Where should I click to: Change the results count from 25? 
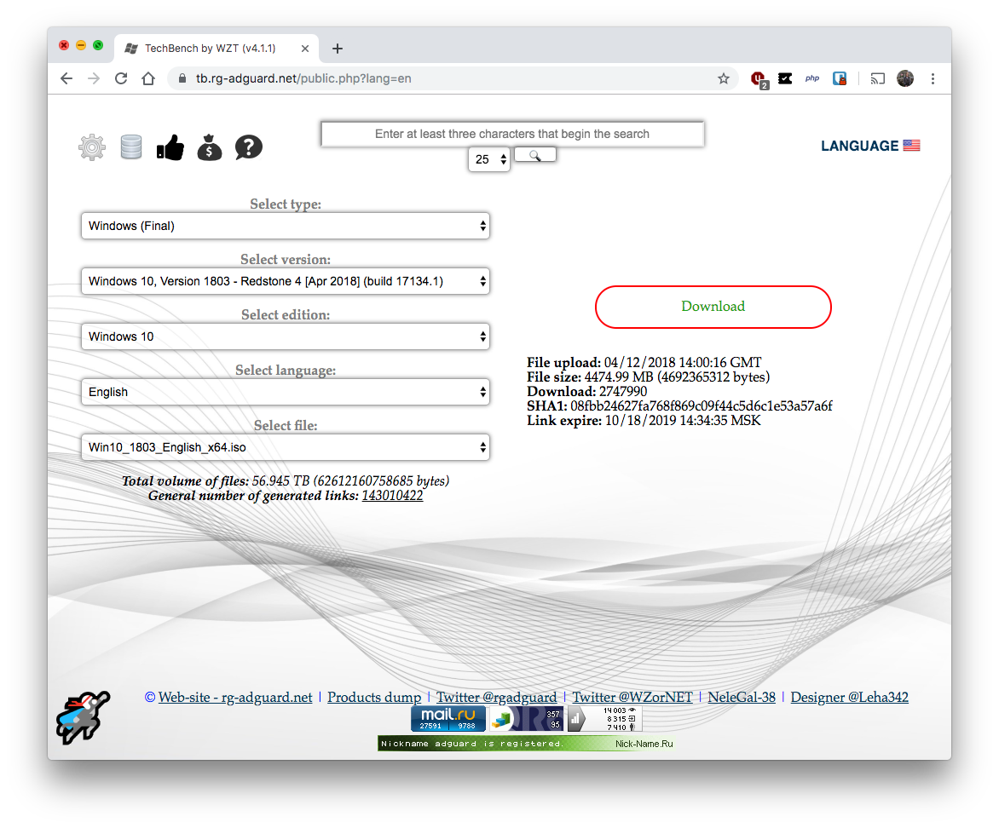pyautogui.click(x=489, y=159)
